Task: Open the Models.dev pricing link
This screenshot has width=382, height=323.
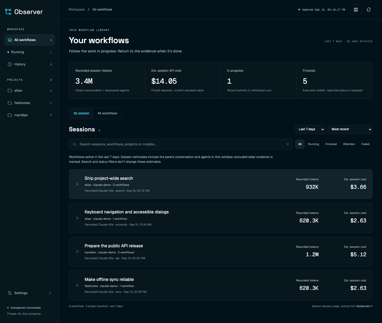Action: [364, 306]
